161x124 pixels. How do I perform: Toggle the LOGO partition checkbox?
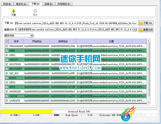(7, 78)
